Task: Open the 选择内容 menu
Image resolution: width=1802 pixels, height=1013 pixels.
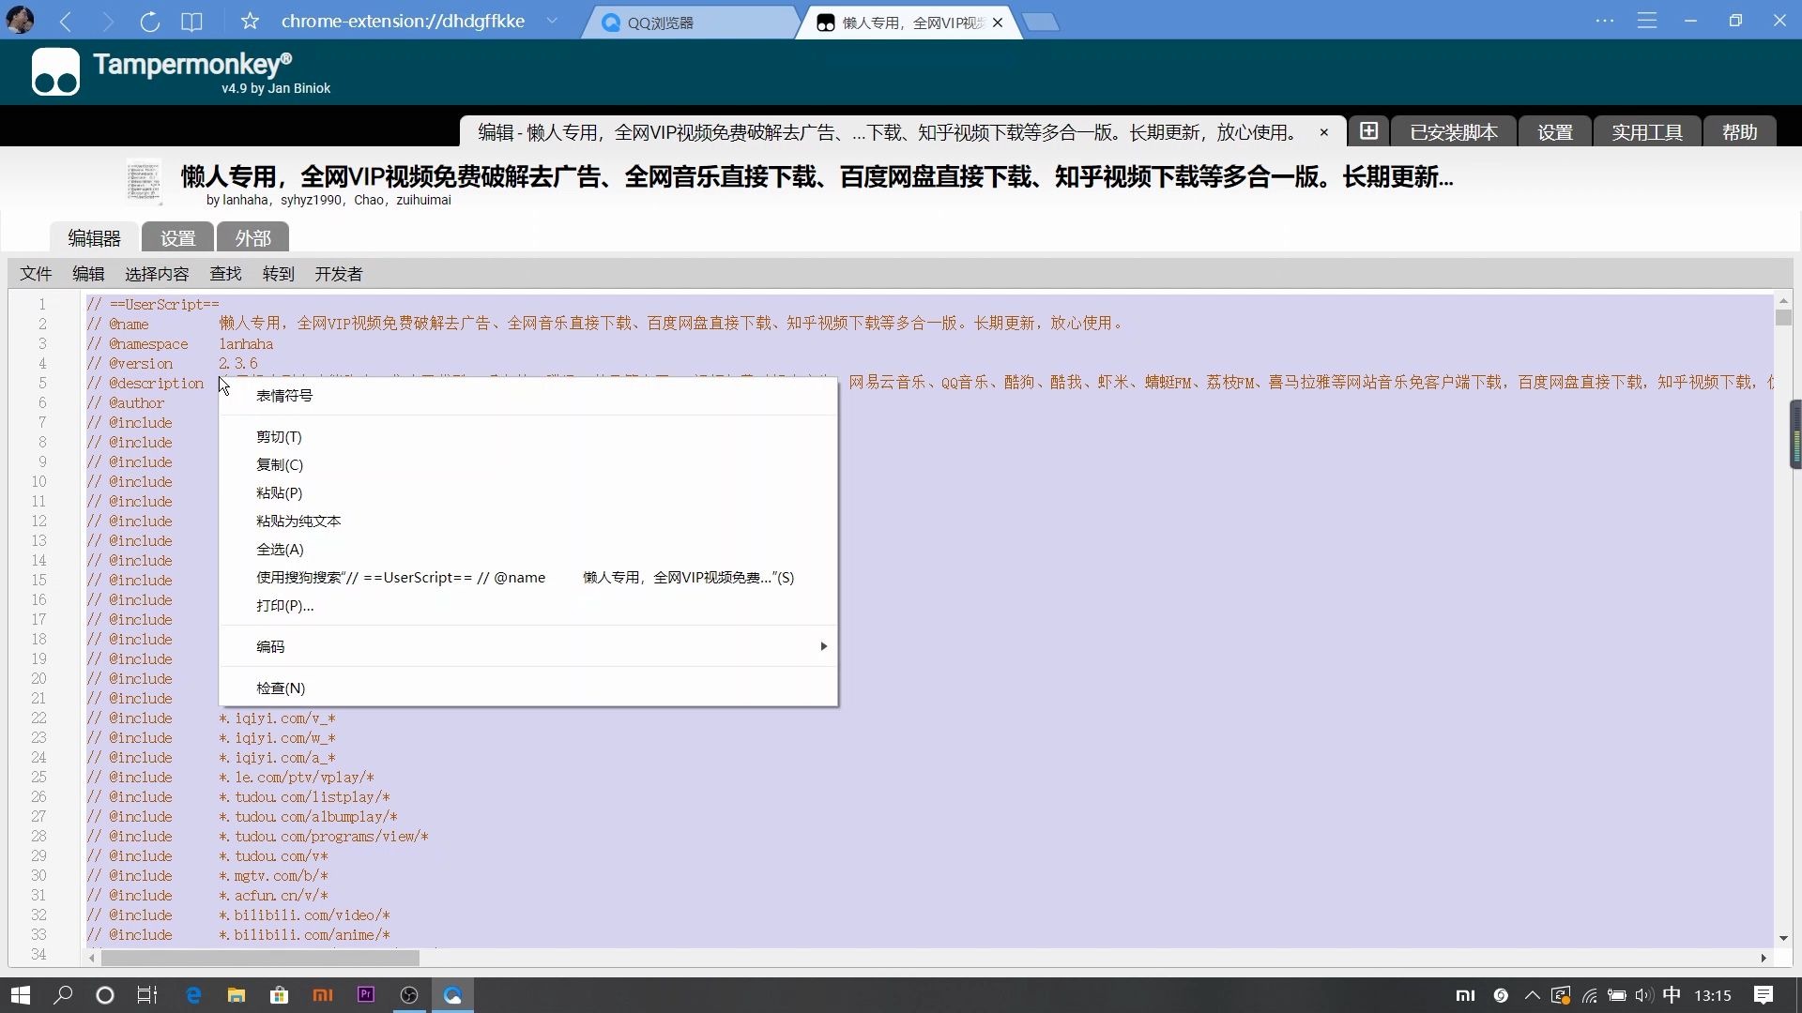Action: pos(157,274)
